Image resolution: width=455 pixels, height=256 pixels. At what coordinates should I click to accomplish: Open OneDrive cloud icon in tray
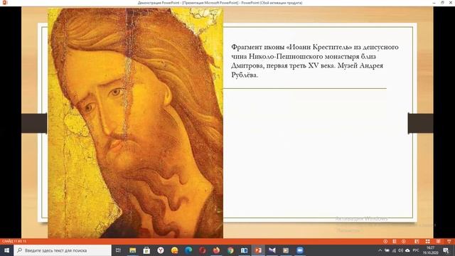(x=407, y=250)
